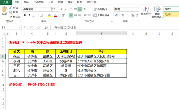This screenshot has width=179, height=110.
Task: Apply percent style
Action: click(x=123, y=15)
